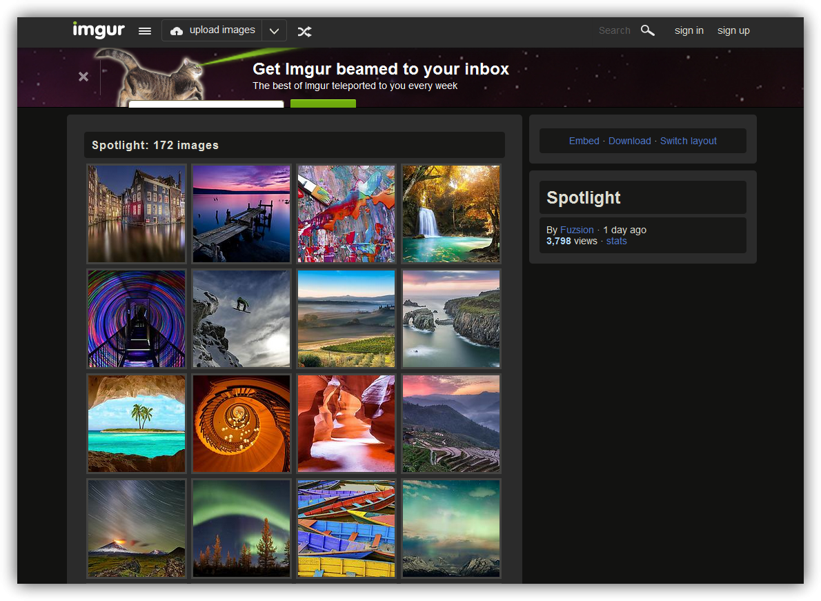Image resolution: width=821 pixels, height=601 pixels.
Task: Click Switch layout link
Action: pyautogui.click(x=688, y=141)
